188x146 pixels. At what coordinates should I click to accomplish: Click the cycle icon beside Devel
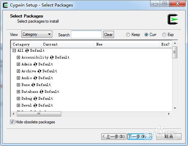[35, 106]
